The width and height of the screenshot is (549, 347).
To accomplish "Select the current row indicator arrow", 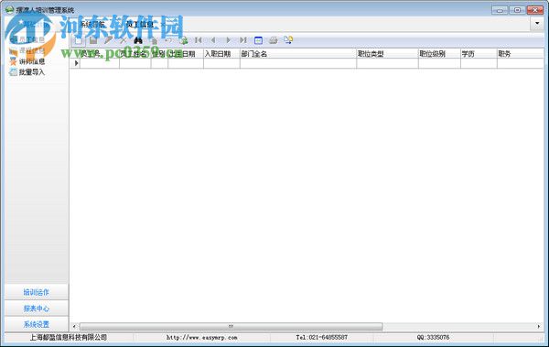I will 75,63.
